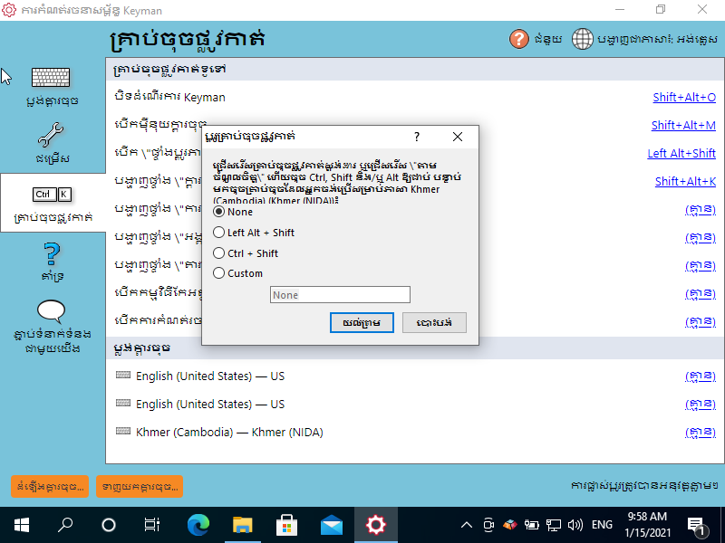Click the first English (United States) — US keyboard icon
This screenshot has height=543, width=725.
point(123,375)
